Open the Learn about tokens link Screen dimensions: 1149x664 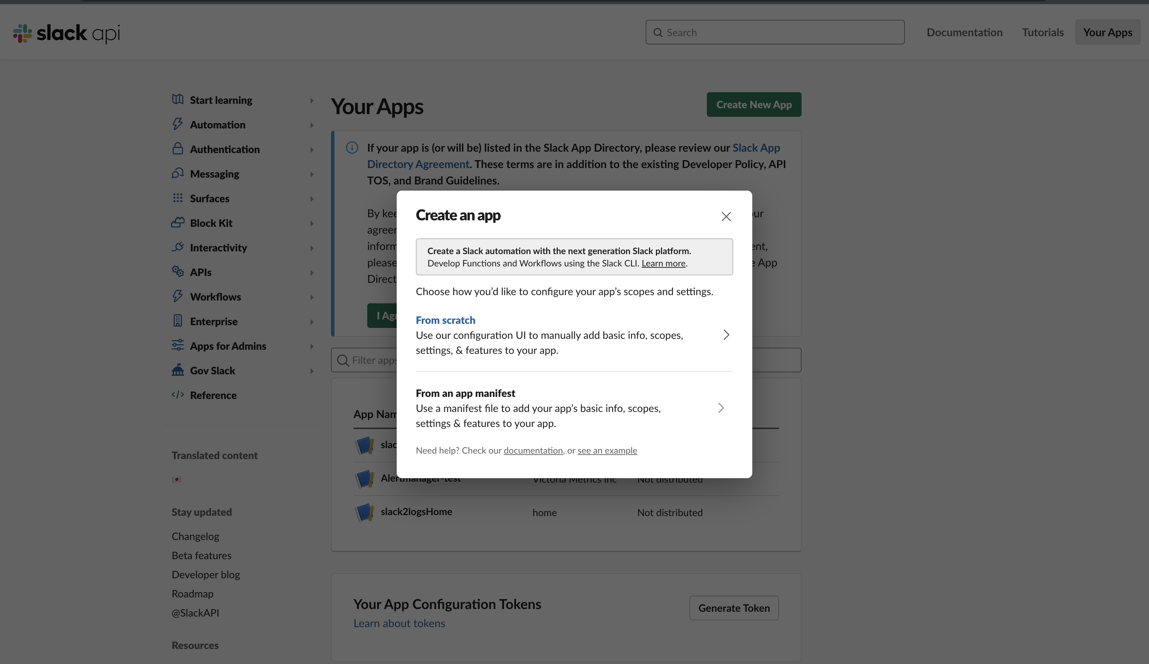click(x=399, y=623)
